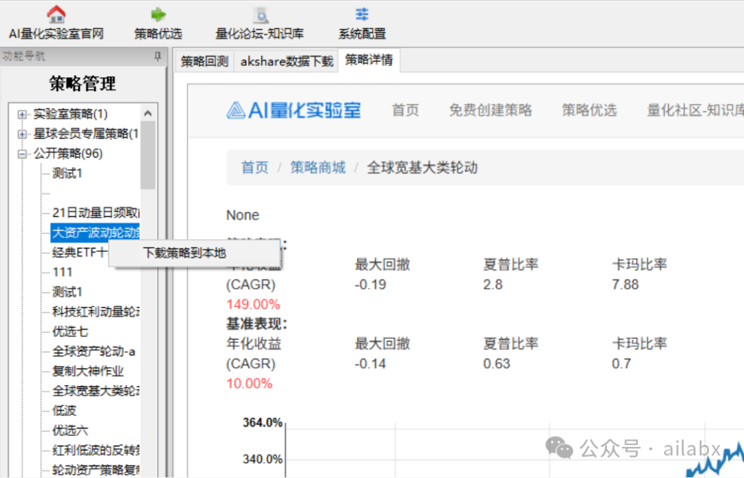Click the 首页 breadcrumb link
The image size is (744, 478).
click(x=255, y=167)
